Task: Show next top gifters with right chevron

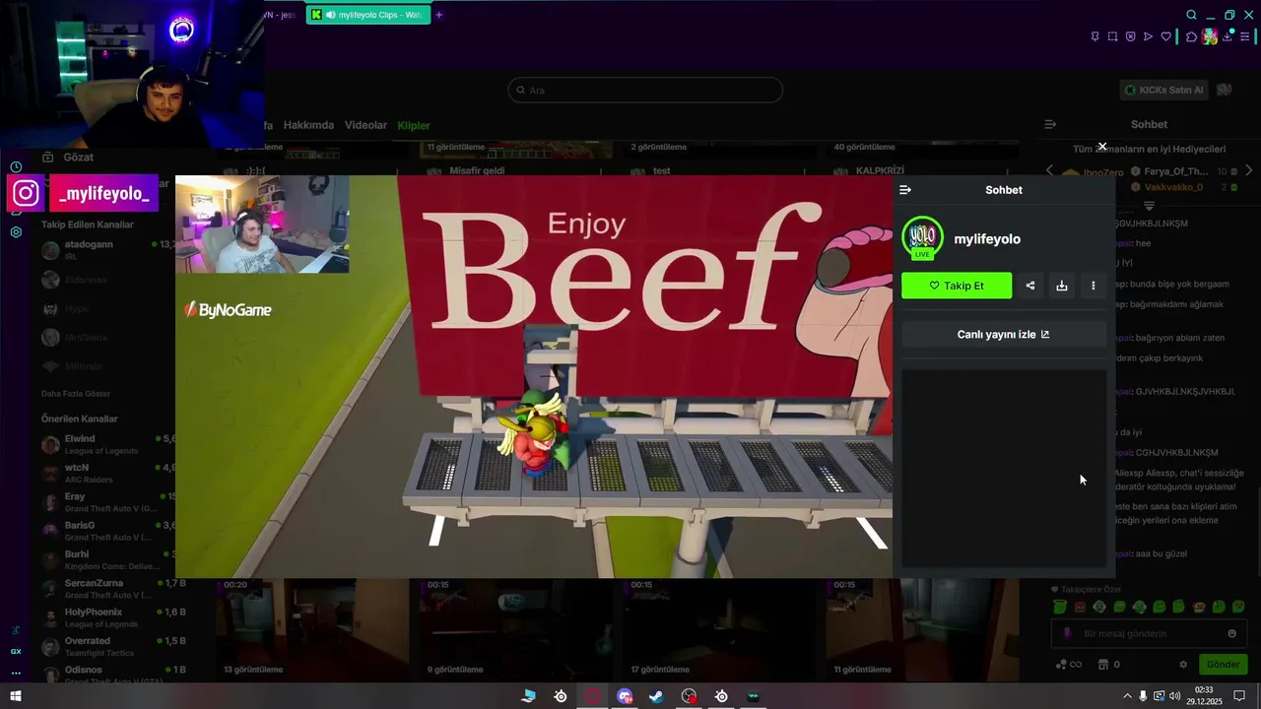Action: tap(1249, 170)
